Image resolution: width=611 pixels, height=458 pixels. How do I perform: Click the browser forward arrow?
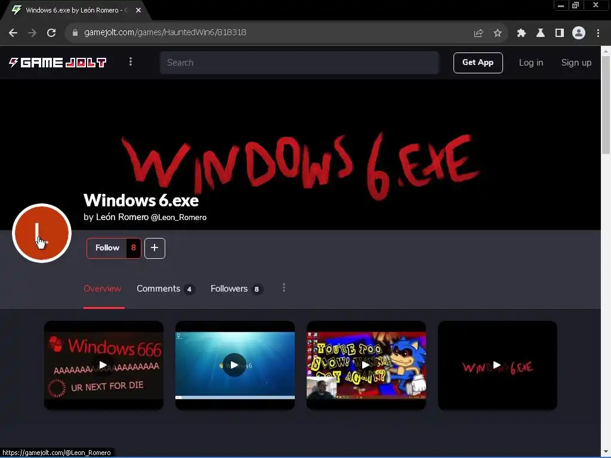click(x=32, y=33)
